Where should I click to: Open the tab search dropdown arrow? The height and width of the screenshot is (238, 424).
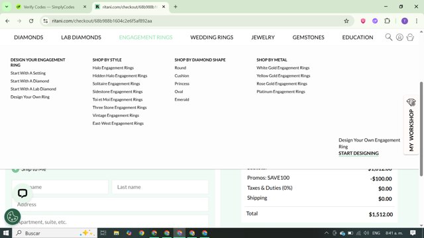7,7
